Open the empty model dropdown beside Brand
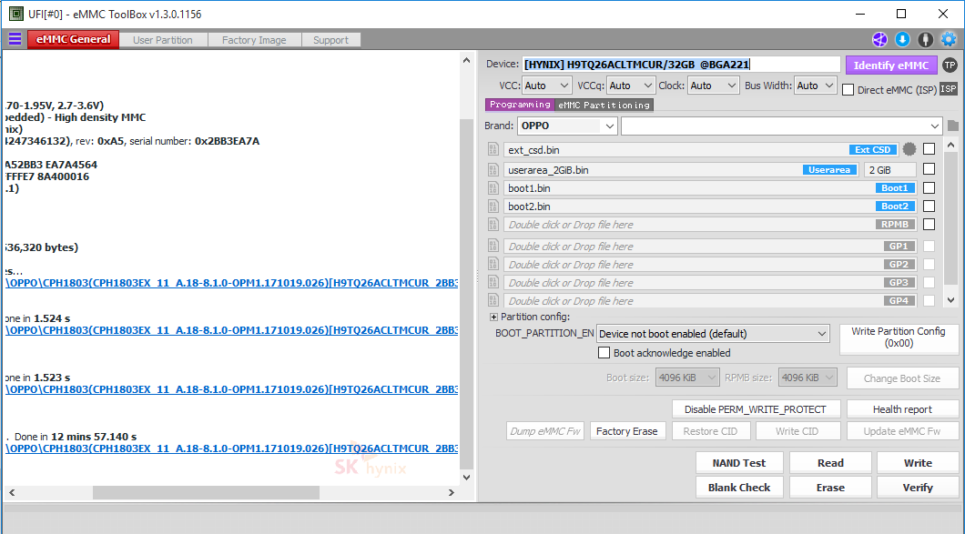The image size is (965, 534). [x=782, y=126]
